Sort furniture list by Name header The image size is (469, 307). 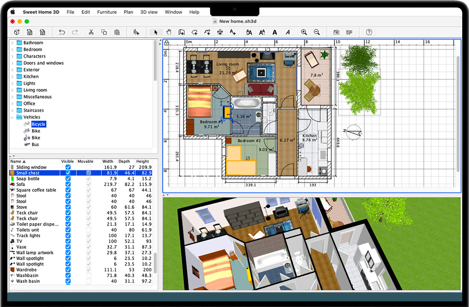(x=18, y=161)
